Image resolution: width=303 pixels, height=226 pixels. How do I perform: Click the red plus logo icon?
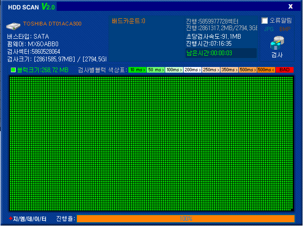coord(11,218)
